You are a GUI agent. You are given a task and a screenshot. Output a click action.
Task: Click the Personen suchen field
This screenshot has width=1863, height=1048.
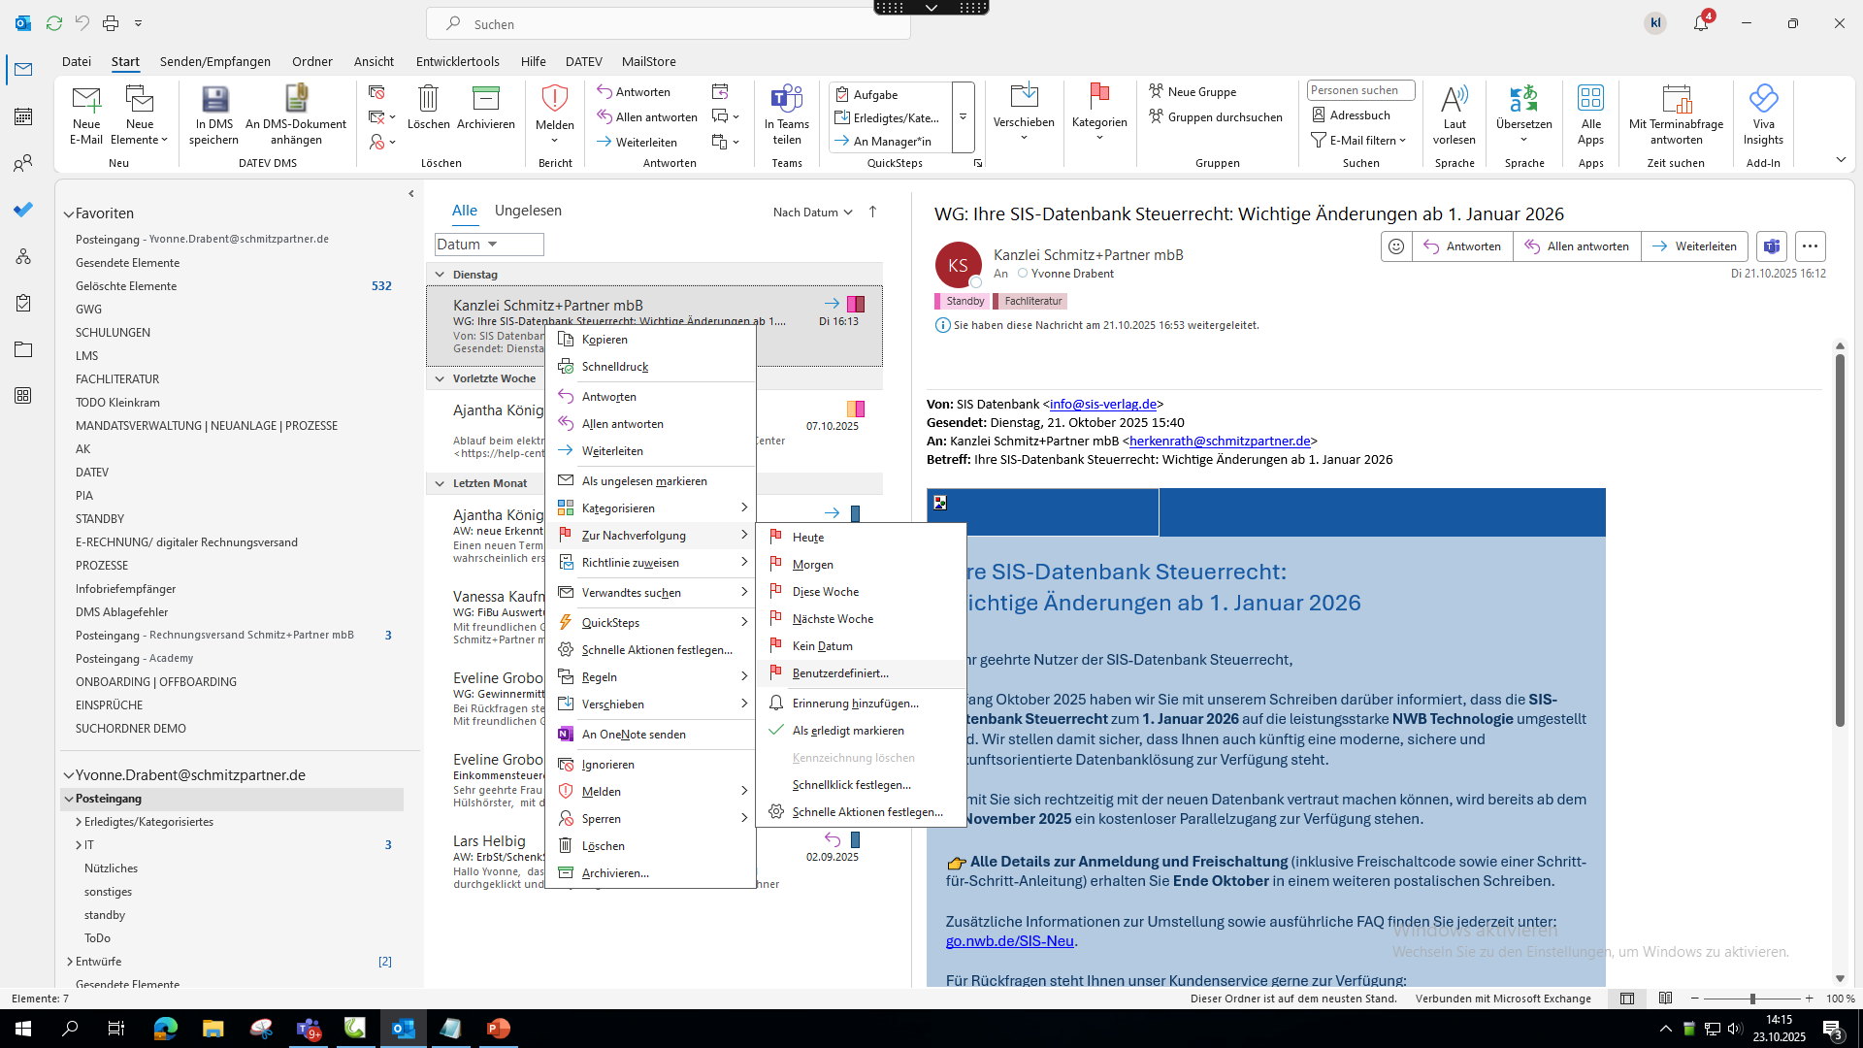point(1360,90)
